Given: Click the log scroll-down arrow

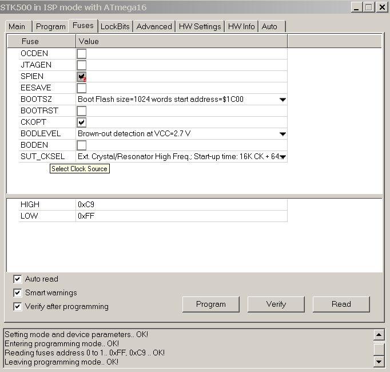Looking at the screenshot, I should (379, 362).
